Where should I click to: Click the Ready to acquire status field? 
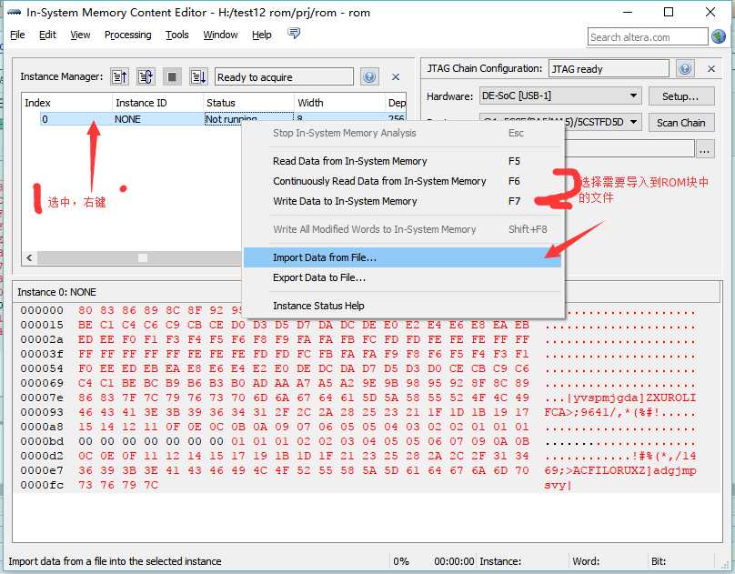pos(284,76)
